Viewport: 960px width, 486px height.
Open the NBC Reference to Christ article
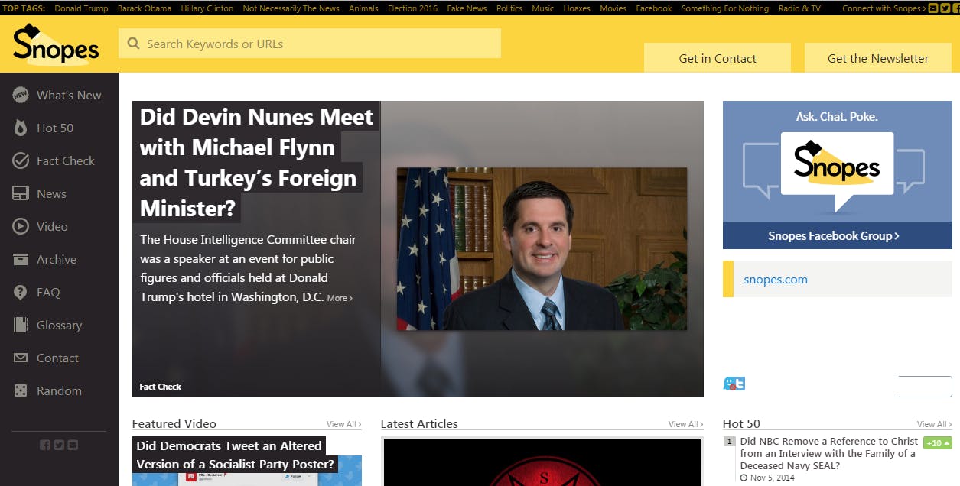tap(829, 453)
